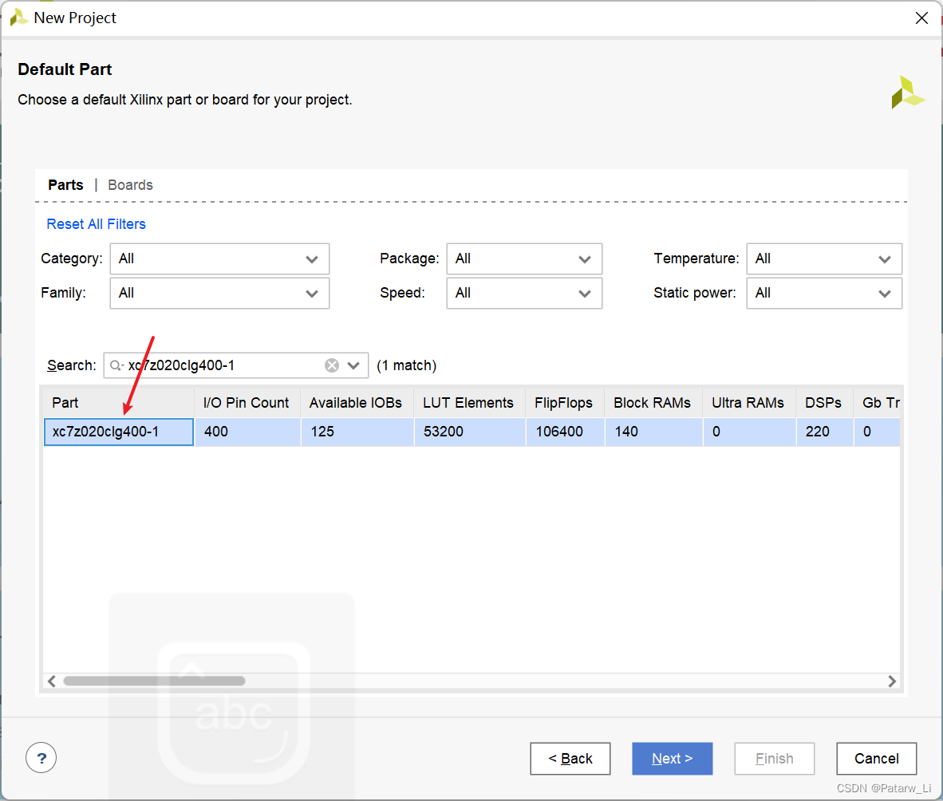943x801 pixels.
Task: Sort by DSPs column header
Action: pyautogui.click(x=824, y=403)
